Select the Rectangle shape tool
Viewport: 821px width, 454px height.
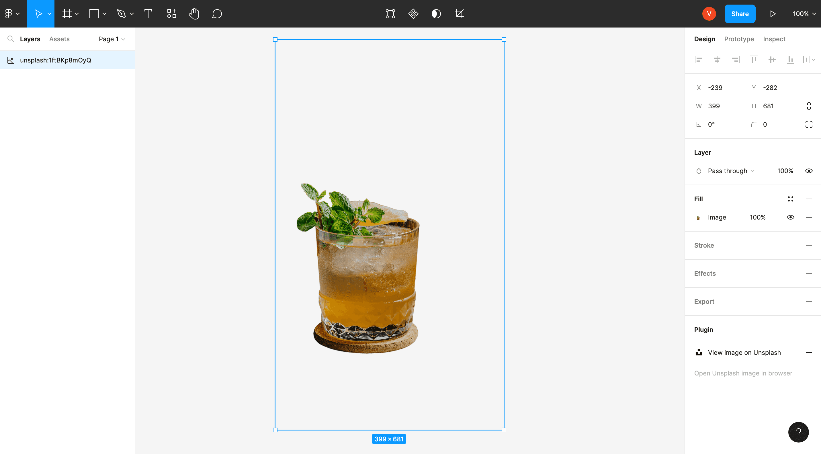click(93, 14)
